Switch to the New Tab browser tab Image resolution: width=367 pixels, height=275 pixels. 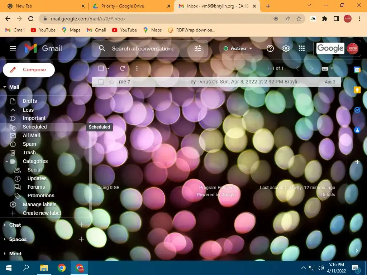46,6
